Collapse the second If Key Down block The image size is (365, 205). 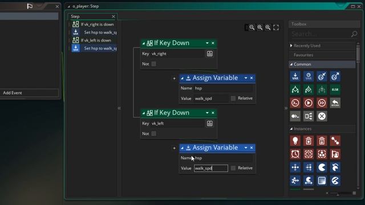click(143, 113)
